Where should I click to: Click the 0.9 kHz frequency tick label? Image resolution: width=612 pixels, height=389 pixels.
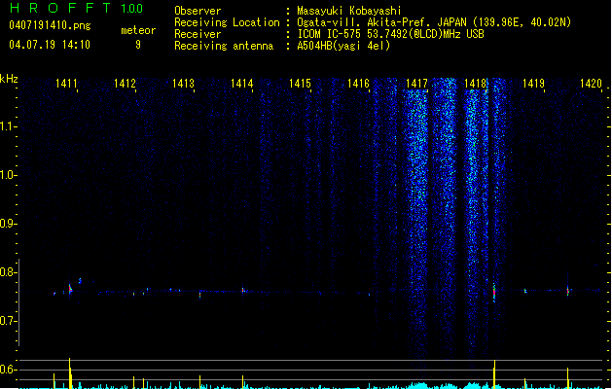point(8,224)
